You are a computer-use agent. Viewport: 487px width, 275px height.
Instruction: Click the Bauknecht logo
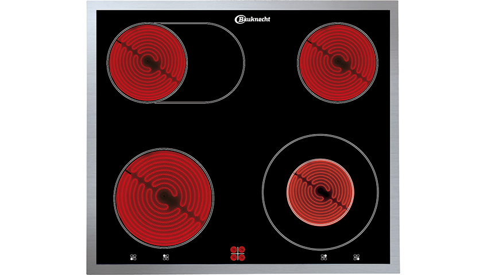click(252, 19)
